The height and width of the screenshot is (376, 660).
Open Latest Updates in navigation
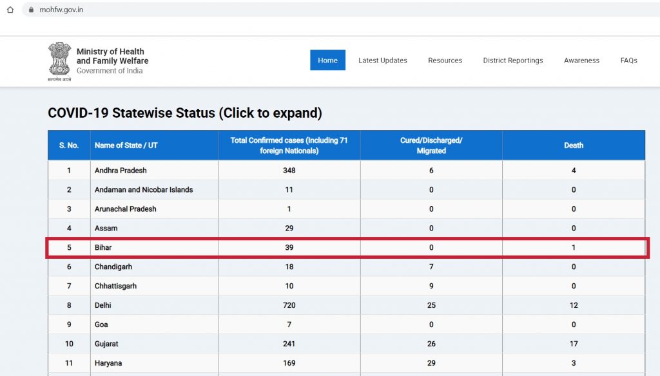coord(383,60)
